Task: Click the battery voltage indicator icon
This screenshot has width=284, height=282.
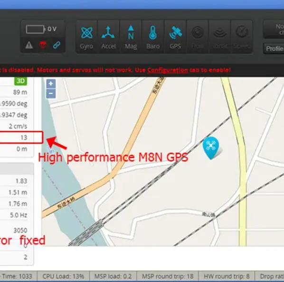Action: tap(35, 29)
